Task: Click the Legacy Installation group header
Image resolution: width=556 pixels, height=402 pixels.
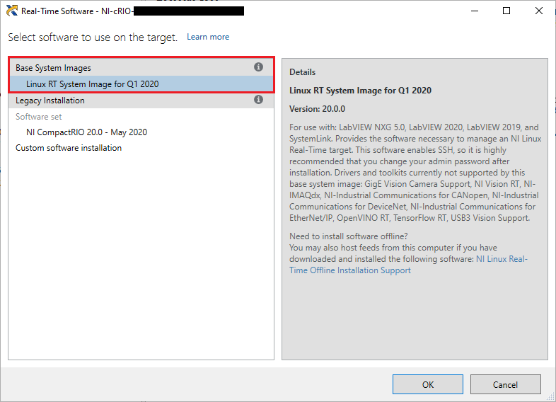Action: point(50,100)
